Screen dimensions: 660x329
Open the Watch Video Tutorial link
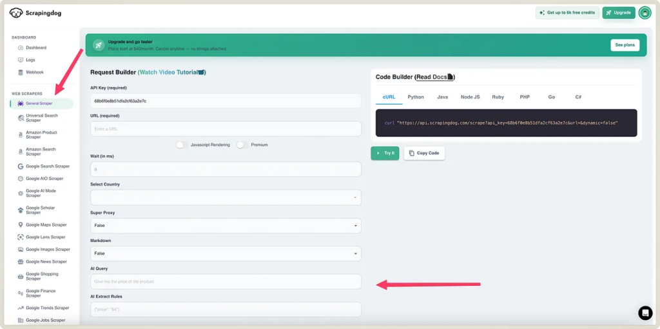171,72
